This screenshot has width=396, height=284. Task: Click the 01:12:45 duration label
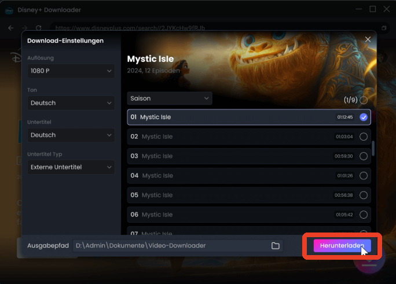click(x=345, y=117)
